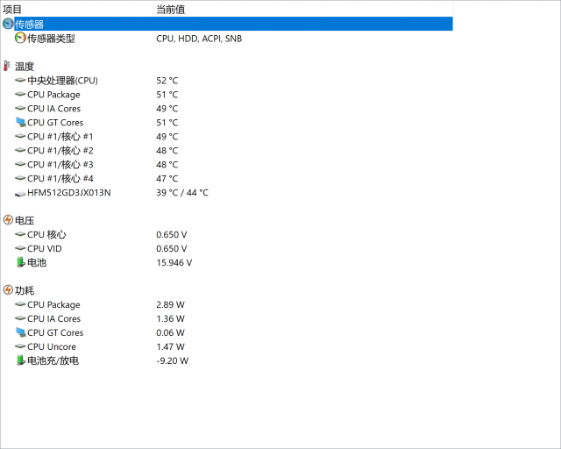Image resolution: width=561 pixels, height=449 pixels.
Task: Select the CPU #1/核心 #3 row
Action: pyautogui.click(x=227, y=164)
